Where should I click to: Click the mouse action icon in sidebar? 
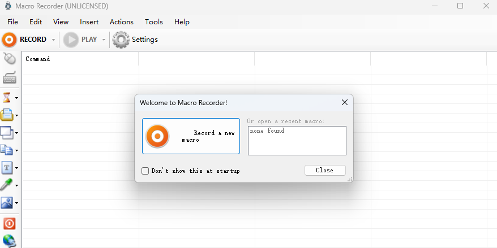pyautogui.click(x=9, y=58)
